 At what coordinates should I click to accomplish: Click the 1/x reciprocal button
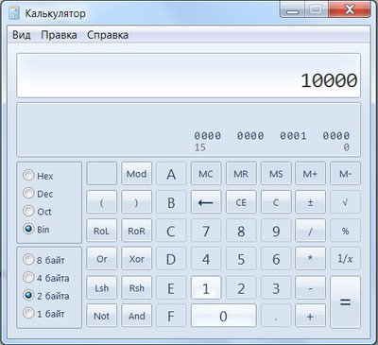tap(345, 259)
